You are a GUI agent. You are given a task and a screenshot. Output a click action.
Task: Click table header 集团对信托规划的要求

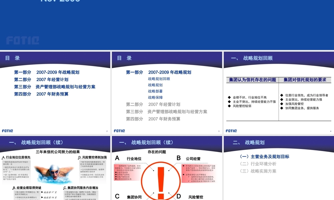pos(305,80)
